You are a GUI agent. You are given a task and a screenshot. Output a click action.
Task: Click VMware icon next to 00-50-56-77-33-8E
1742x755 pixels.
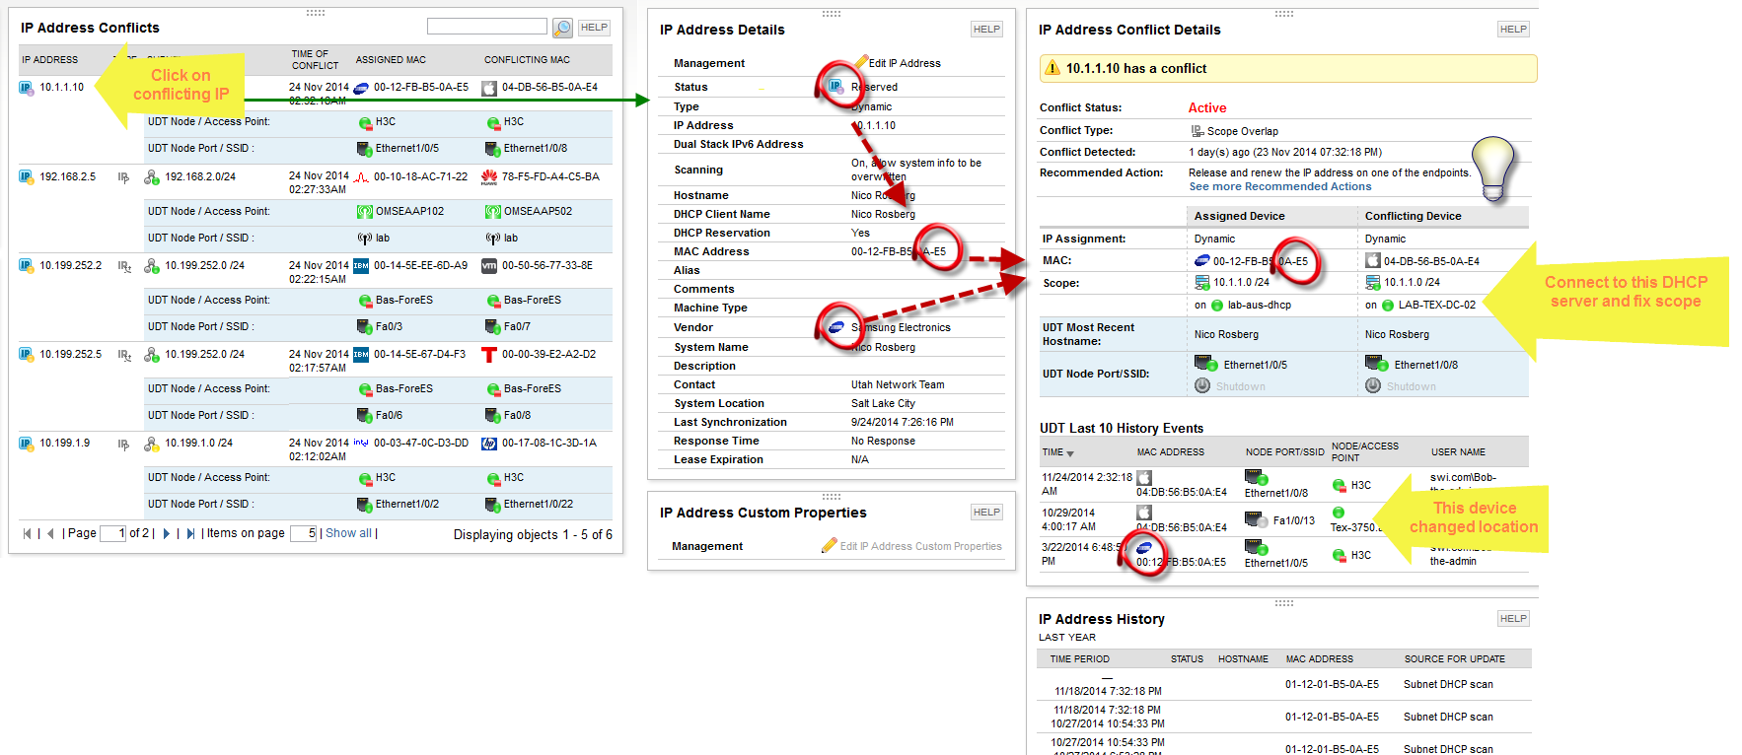(489, 265)
